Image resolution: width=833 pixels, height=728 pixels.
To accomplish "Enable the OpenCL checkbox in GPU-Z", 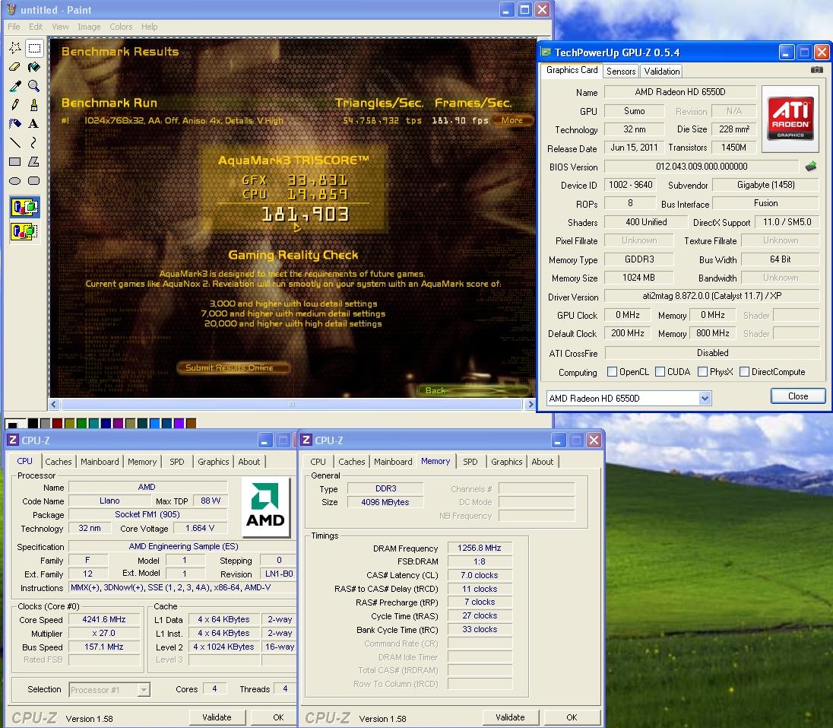I will [612, 372].
